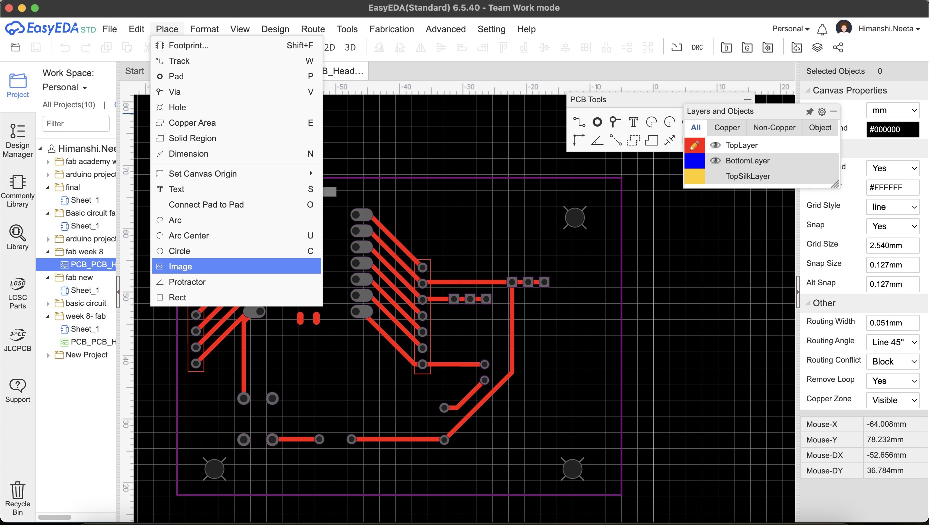This screenshot has width=929, height=525.
Task: Minimize the PCB Tools panel
Action: [747, 100]
